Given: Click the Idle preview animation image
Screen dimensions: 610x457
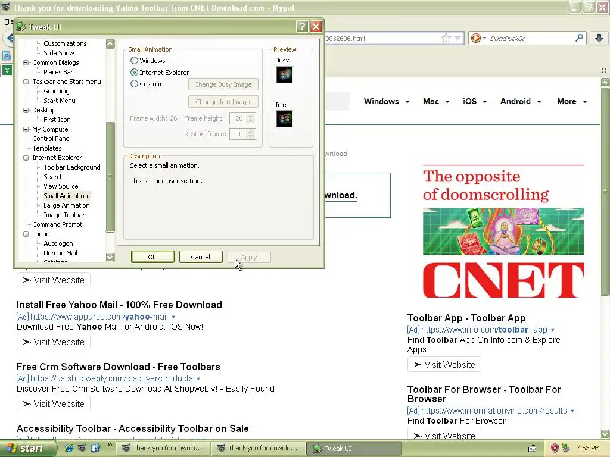Looking at the screenshot, I should [x=284, y=119].
